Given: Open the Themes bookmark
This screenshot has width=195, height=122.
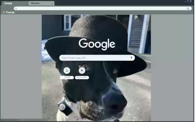Looking at the screenshot, I should 9,13.
